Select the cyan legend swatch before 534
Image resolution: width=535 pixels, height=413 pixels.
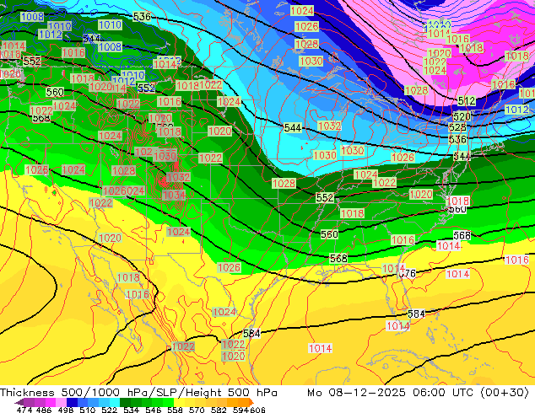point(115,402)
